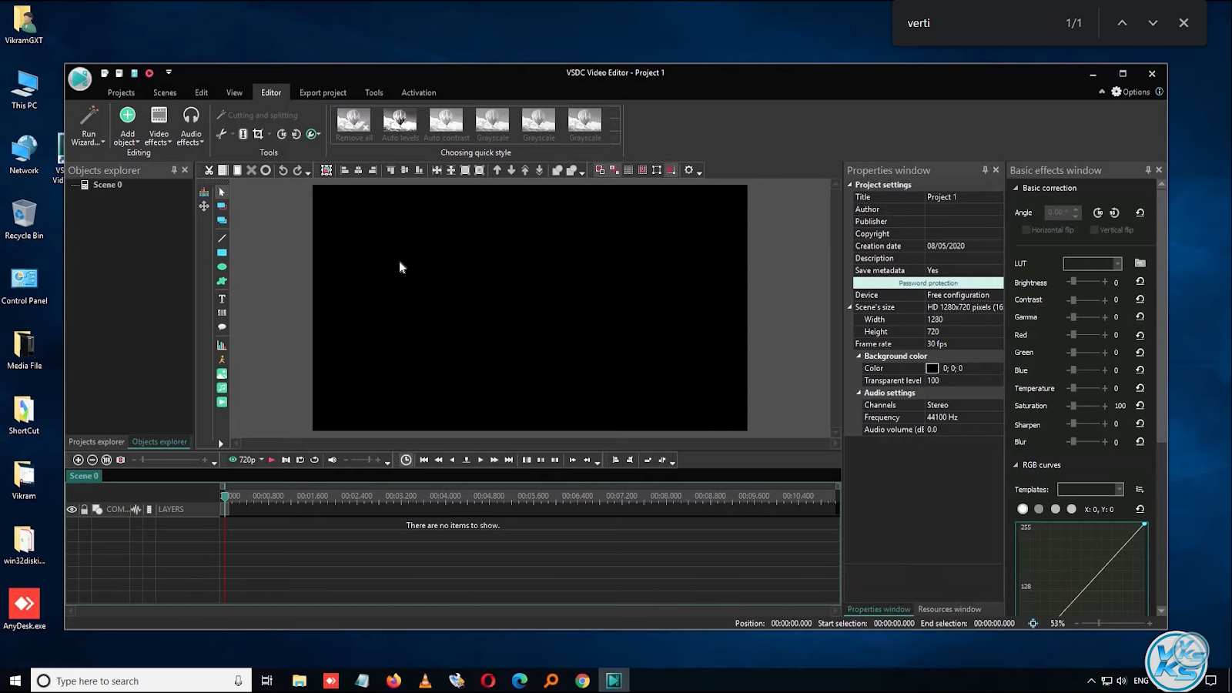1232x693 pixels.
Task: Click the scissors cut icon in toolbar
Action: 209,170
